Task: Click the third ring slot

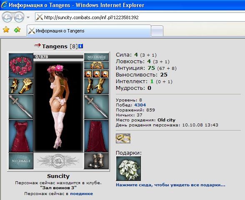Action: 105,74
